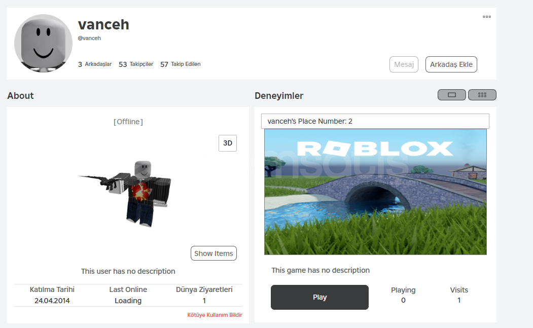The image size is (533, 328).
Task: Open the three-dot profile options menu
Action: tap(487, 17)
